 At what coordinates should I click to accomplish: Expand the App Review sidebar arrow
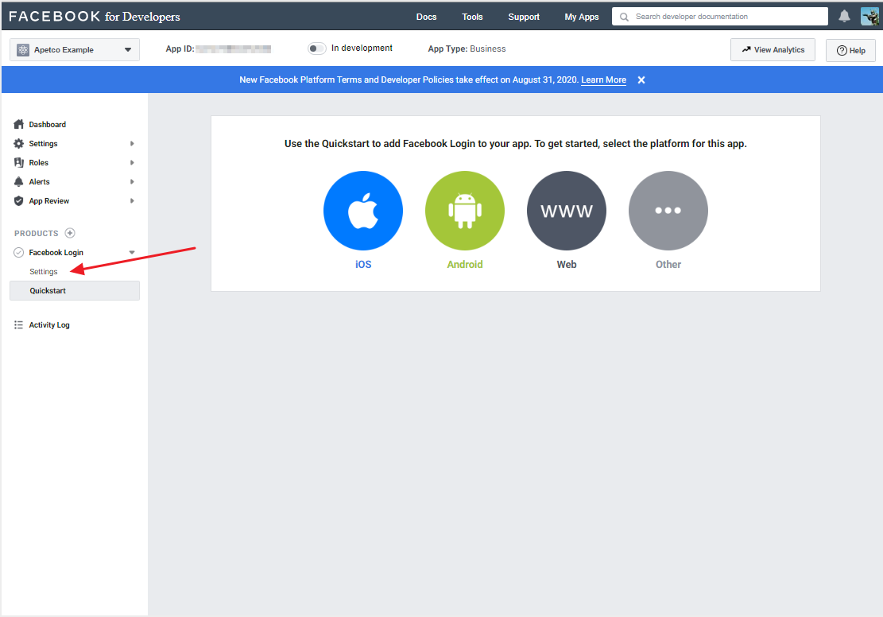click(132, 200)
